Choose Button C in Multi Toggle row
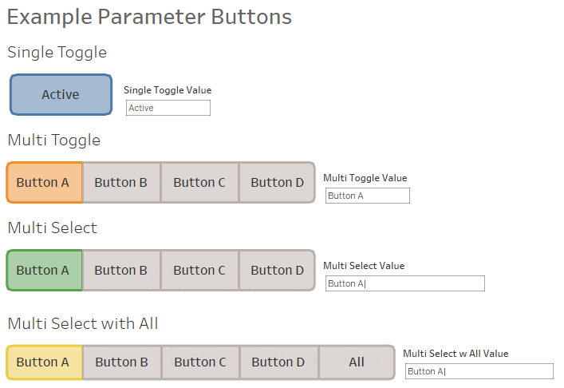 pos(199,183)
